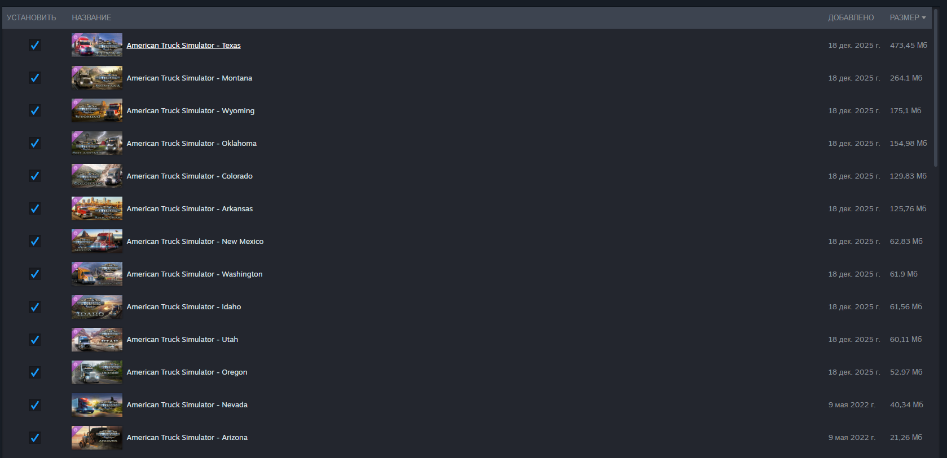
Task: Open American Truck Simulator - Oregon title
Action: click(187, 372)
